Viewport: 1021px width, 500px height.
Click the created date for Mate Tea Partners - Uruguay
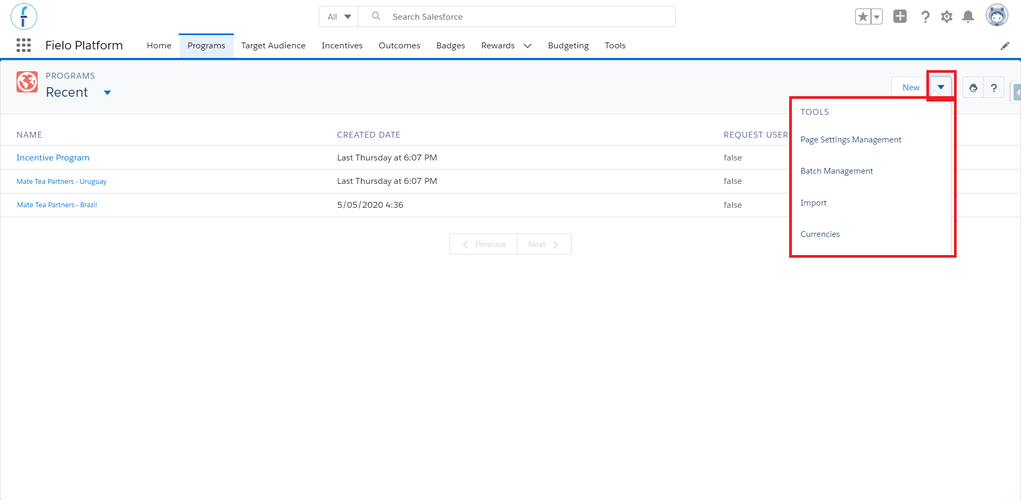pyautogui.click(x=387, y=181)
